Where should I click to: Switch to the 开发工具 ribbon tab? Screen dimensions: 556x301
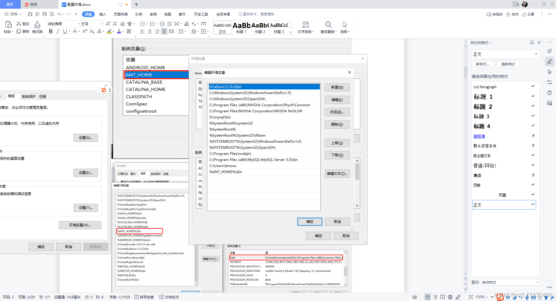tap(201, 14)
